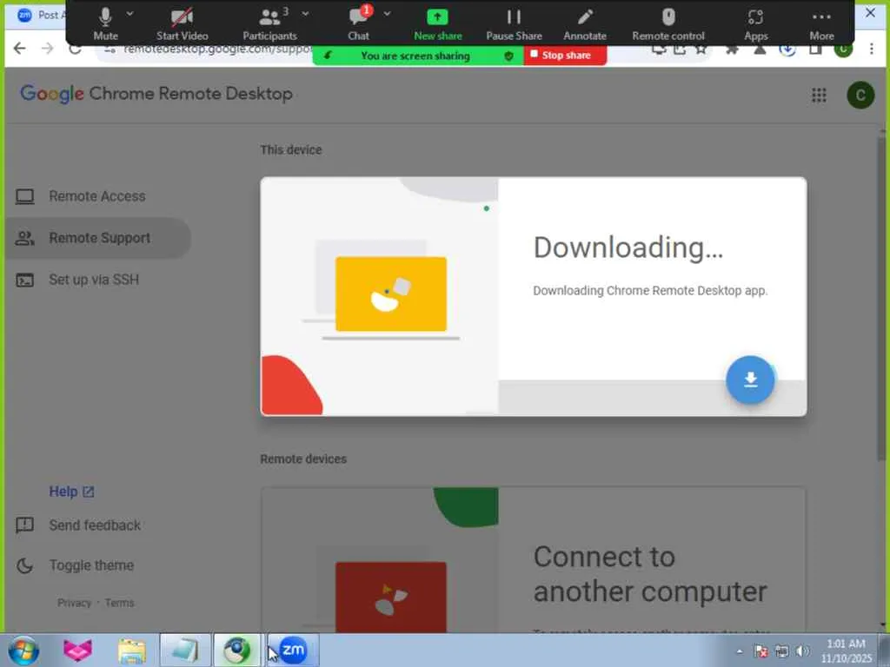Click the 'Remote devices' heading
The height and width of the screenshot is (667, 890).
pyautogui.click(x=303, y=459)
